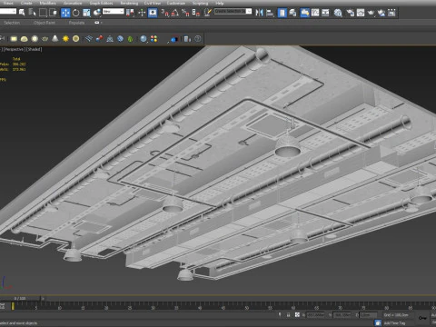Open the [Perspective] viewport label menu
Screen dimensions: 436x327
[15, 49]
